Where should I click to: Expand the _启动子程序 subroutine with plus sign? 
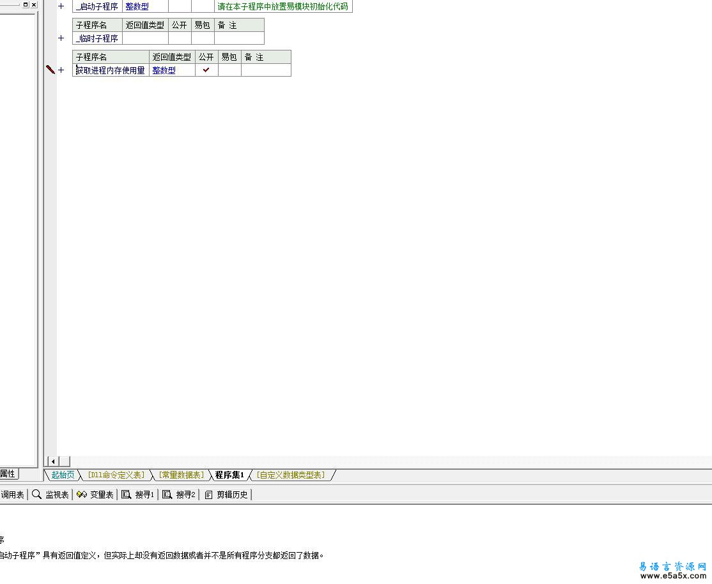tap(61, 6)
